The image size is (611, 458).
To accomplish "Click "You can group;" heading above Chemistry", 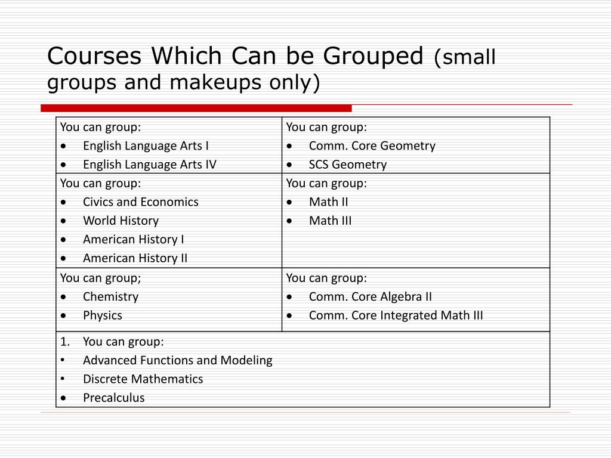I will click(100, 278).
